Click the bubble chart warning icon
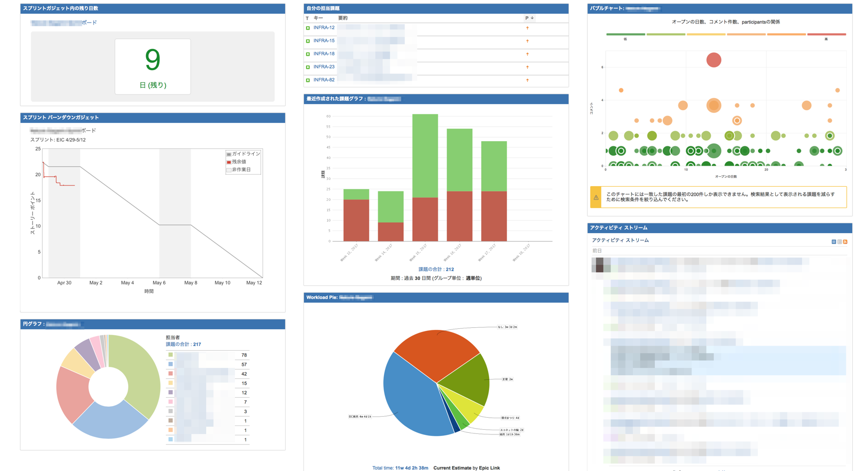The image size is (861, 471). point(596,198)
